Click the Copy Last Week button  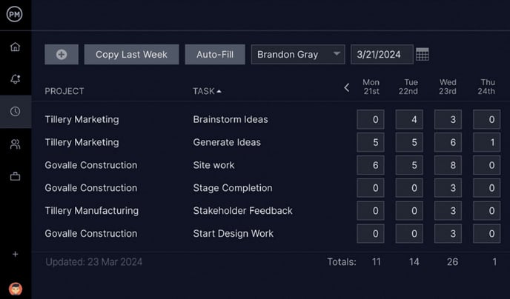point(131,54)
